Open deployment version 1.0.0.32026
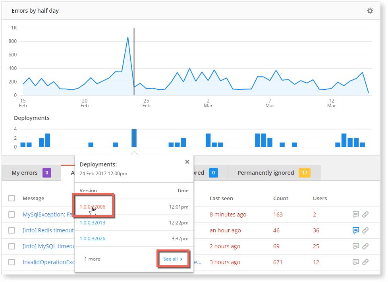388x282 pixels. pyautogui.click(x=92, y=239)
